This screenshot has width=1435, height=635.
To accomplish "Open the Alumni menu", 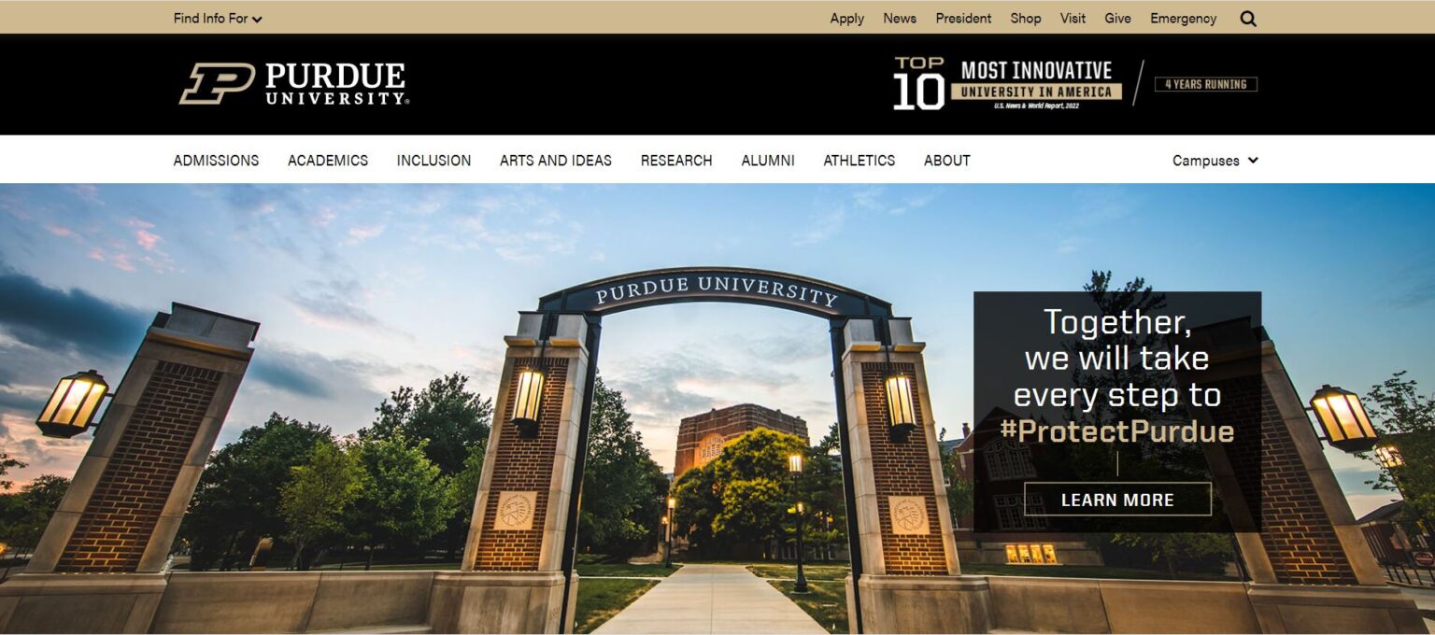I will coord(768,161).
